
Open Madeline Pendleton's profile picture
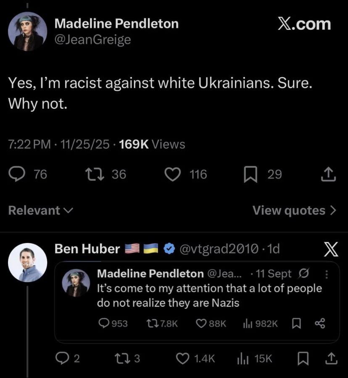point(28,31)
